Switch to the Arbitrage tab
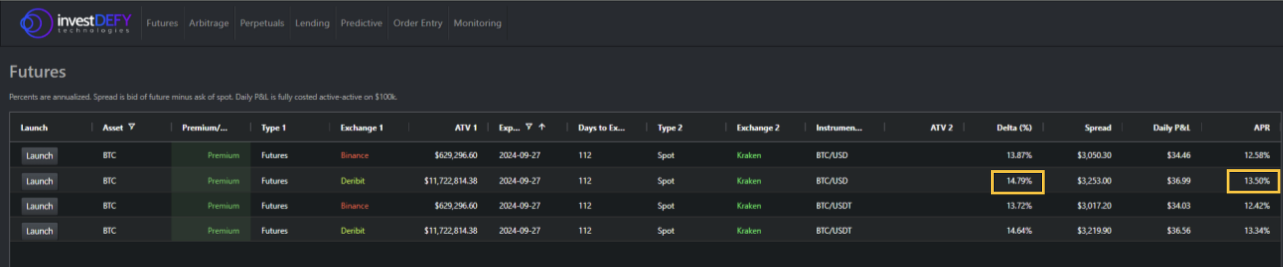Image resolution: width=1283 pixels, height=267 pixels. pos(209,23)
